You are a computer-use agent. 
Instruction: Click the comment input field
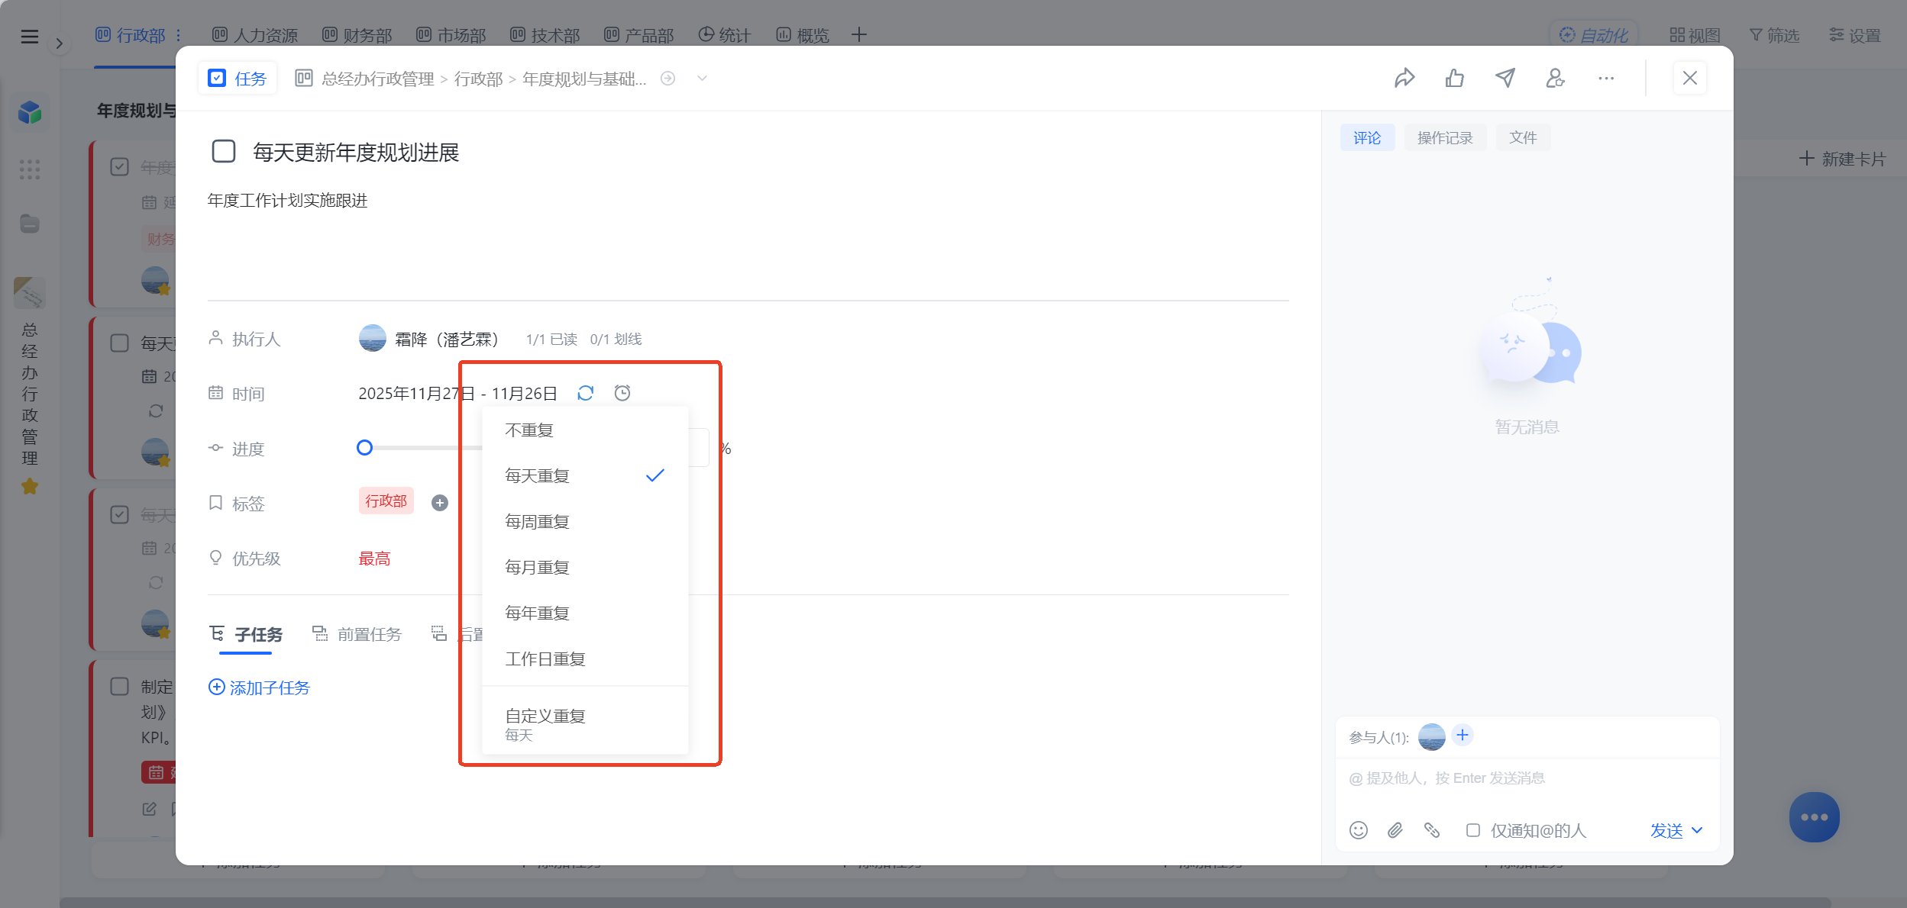pos(1527,778)
